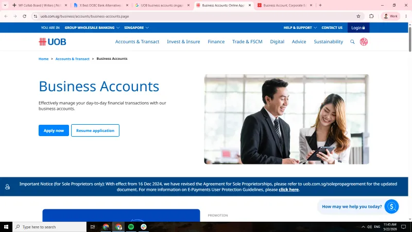Open a new browser tab
This screenshot has height=232, width=412.
click(320, 5)
